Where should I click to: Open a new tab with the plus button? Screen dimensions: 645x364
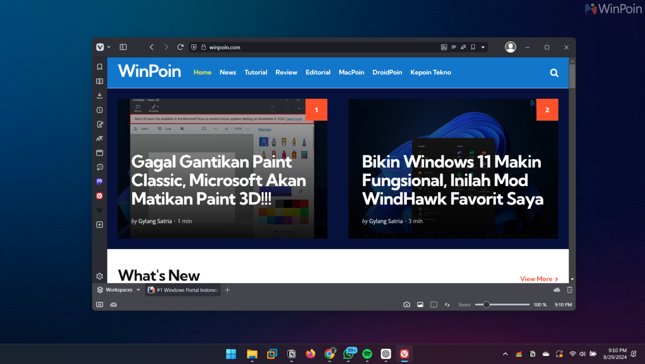227,290
